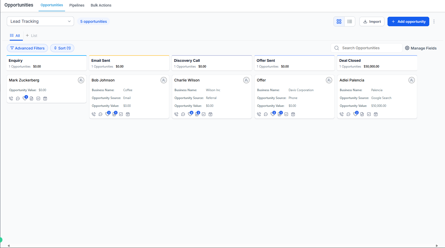Open the Lead Tracking pipeline dropdown

pyautogui.click(x=40, y=21)
